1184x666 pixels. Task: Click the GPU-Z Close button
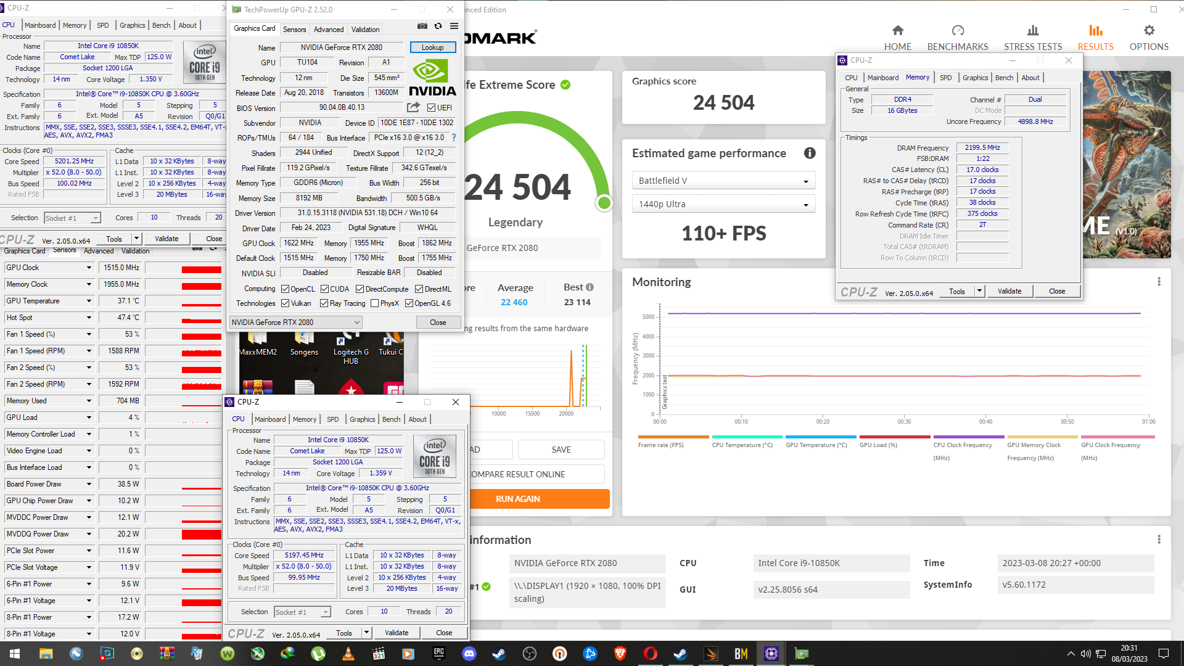click(x=438, y=323)
